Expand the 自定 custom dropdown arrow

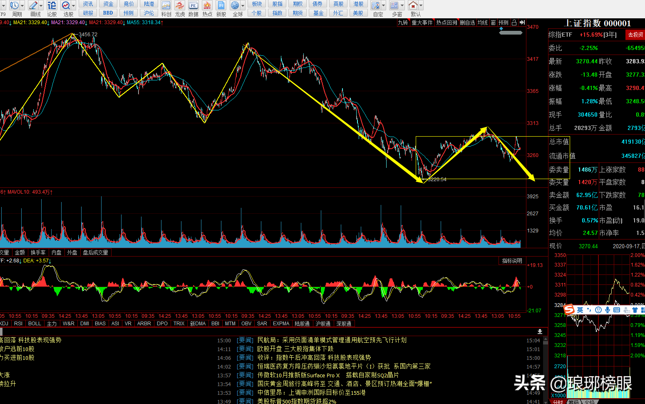coord(383,5)
